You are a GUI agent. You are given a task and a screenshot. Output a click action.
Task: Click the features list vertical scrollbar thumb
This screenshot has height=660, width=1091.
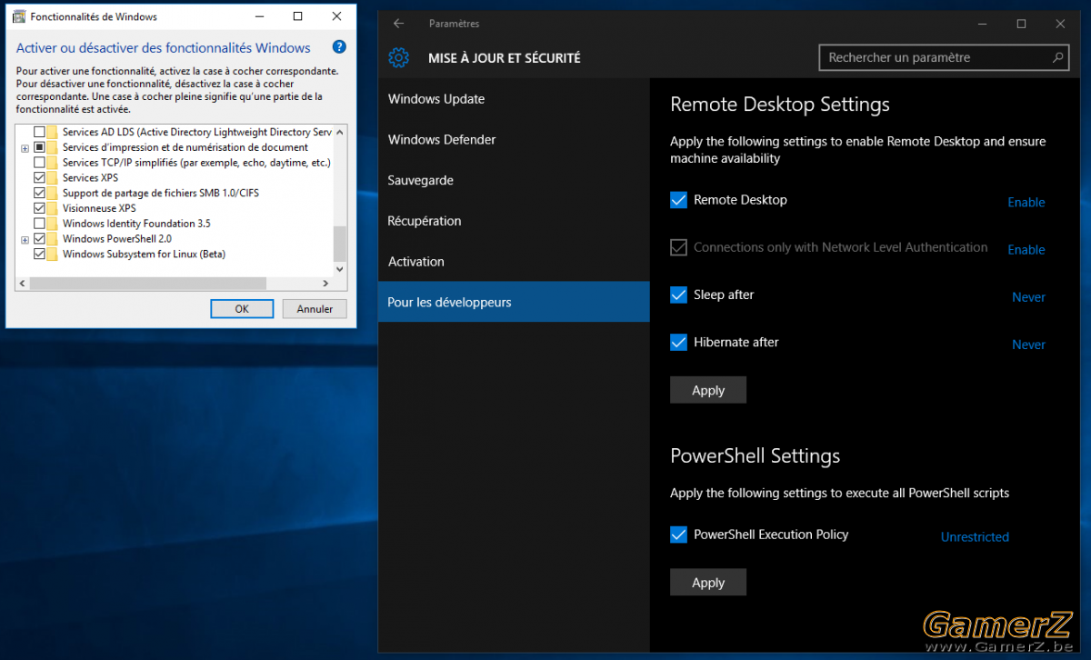[340, 243]
